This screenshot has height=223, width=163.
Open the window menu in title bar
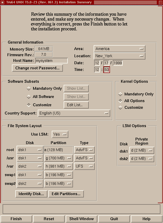[3, 2]
